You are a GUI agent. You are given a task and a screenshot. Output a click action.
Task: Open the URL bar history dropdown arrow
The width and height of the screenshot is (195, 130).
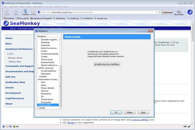coord(159,12)
